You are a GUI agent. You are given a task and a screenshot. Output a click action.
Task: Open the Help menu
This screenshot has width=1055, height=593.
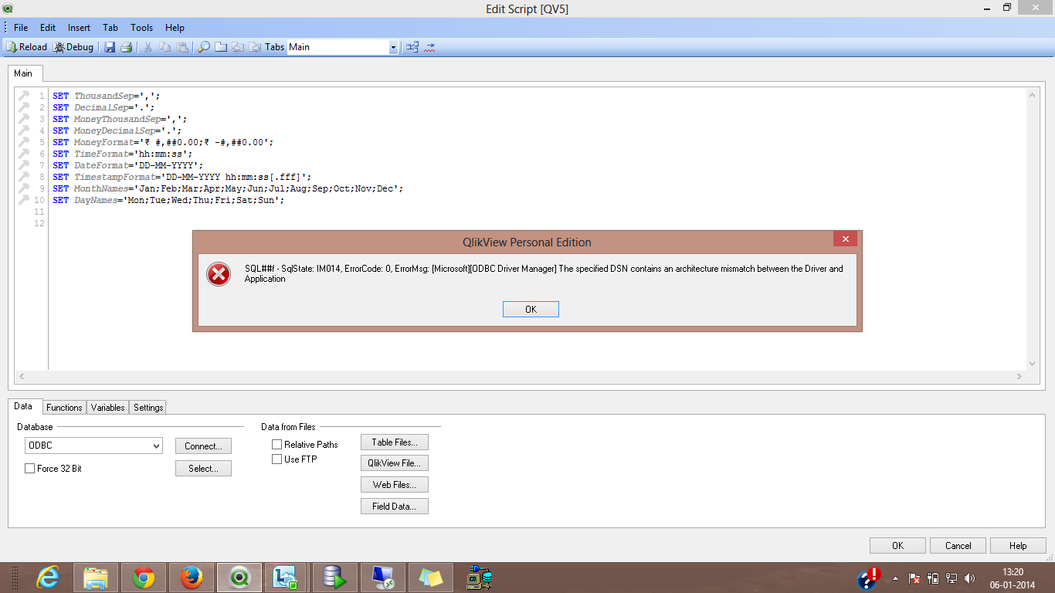pyautogui.click(x=175, y=27)
